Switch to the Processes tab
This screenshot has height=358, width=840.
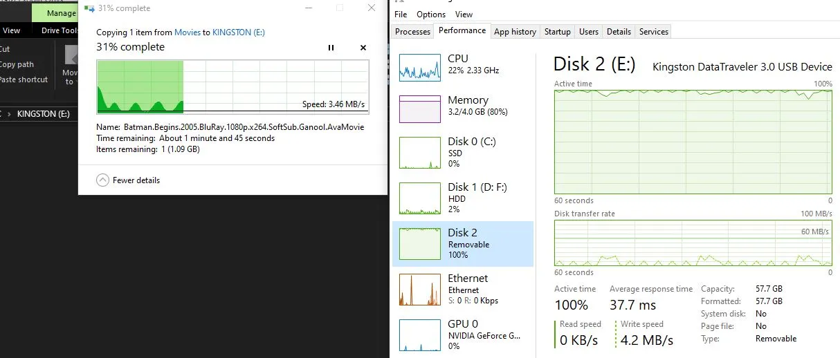(412, 32)
